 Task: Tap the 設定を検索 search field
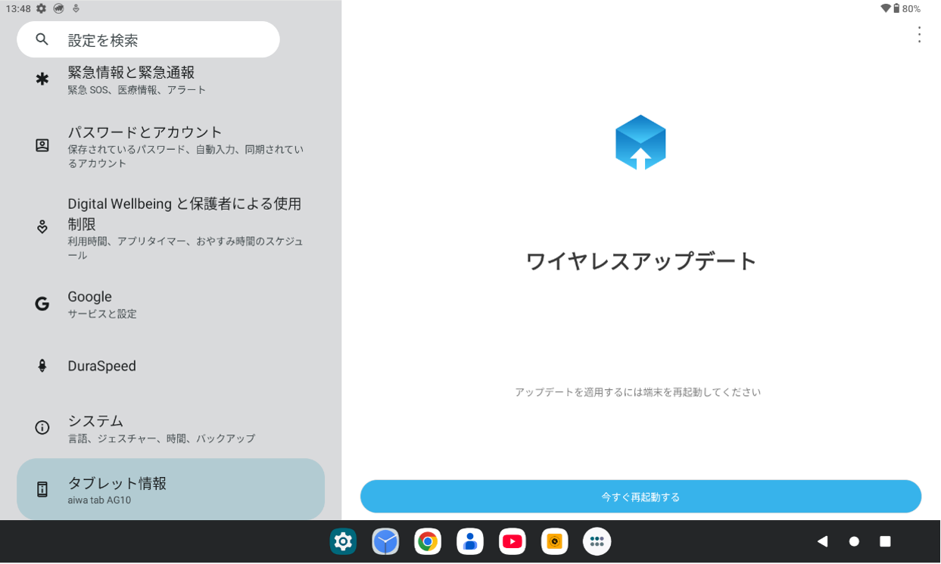pos(148,39)
